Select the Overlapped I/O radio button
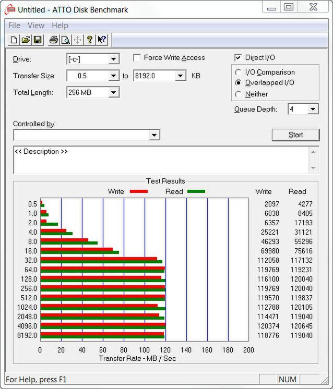The image size is (333, 389). 238,82
